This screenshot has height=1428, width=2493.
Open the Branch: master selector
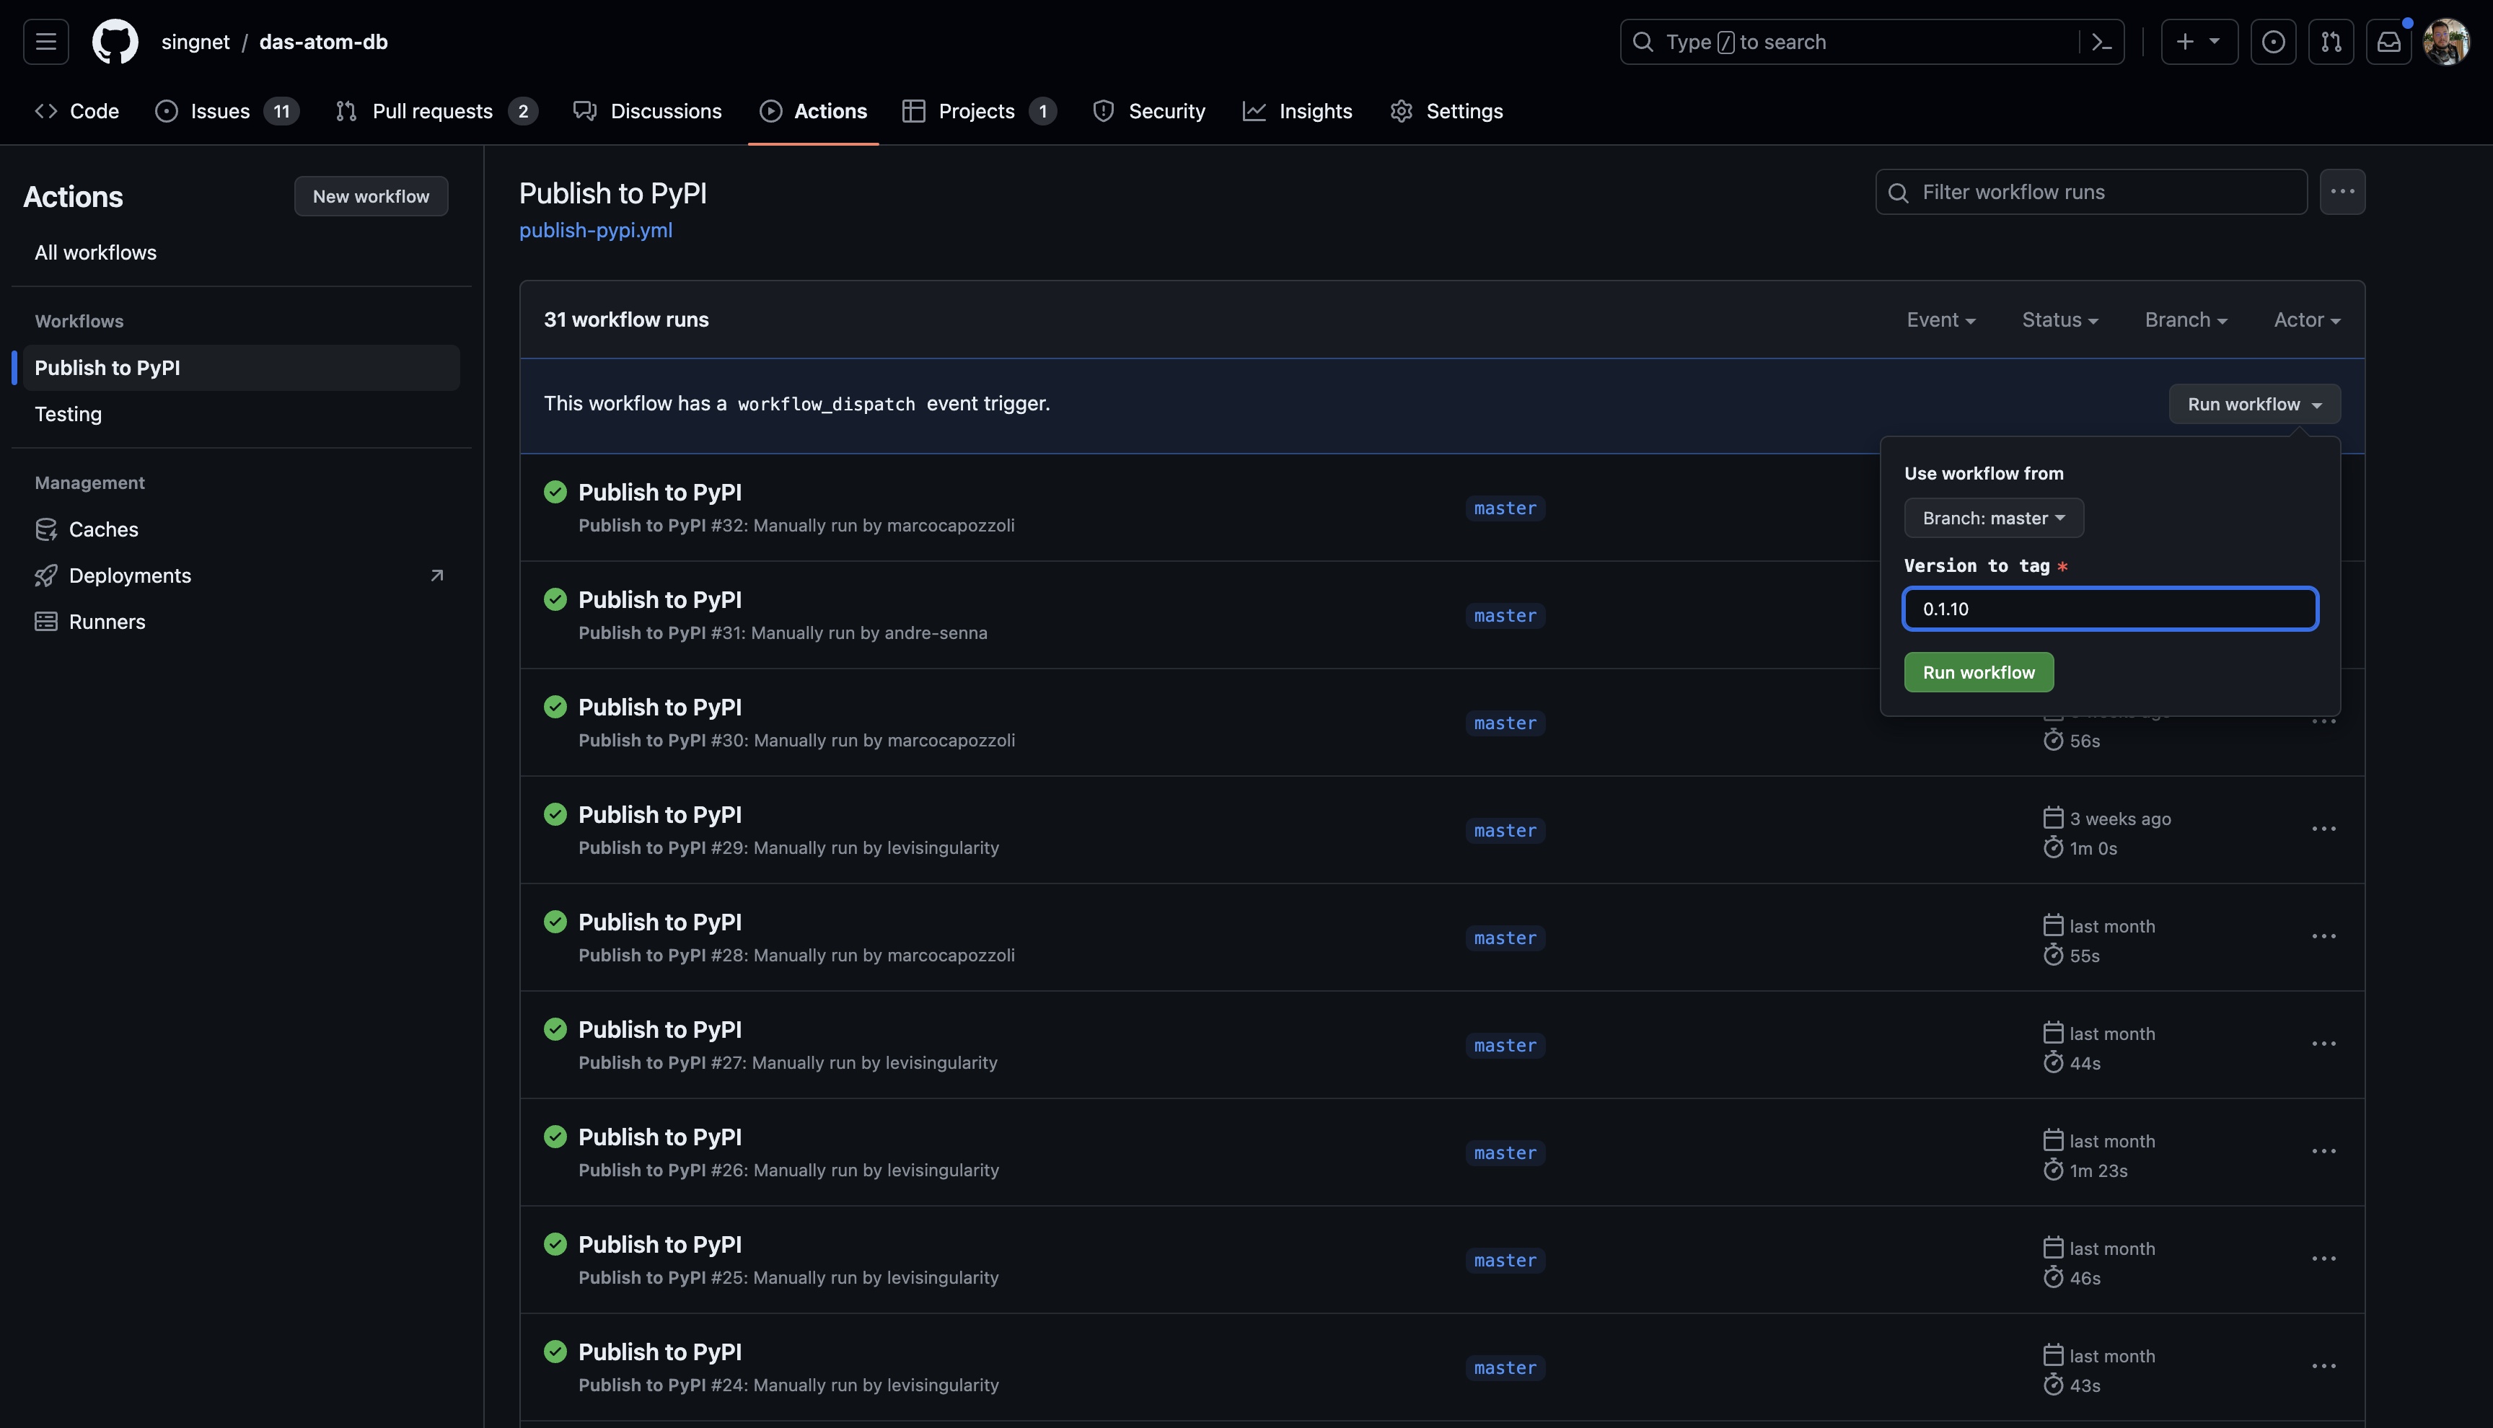tap(1993, 518)
